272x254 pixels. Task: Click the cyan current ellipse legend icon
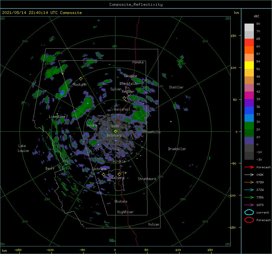coord(249,212)
